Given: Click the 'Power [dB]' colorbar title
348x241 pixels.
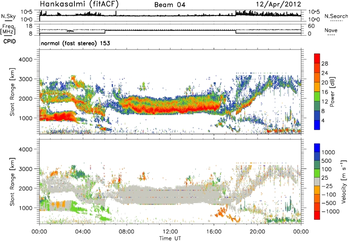Looking at the screenshot, I should click(332, 92).
